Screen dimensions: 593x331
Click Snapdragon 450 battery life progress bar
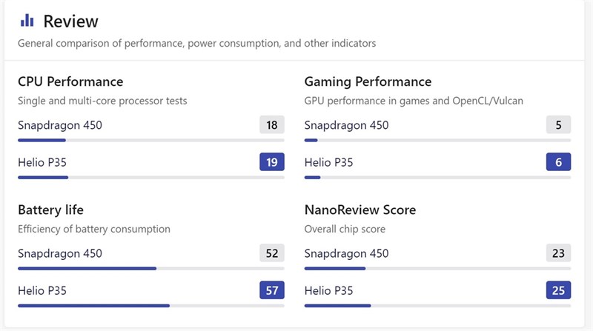tap(151, 268)
